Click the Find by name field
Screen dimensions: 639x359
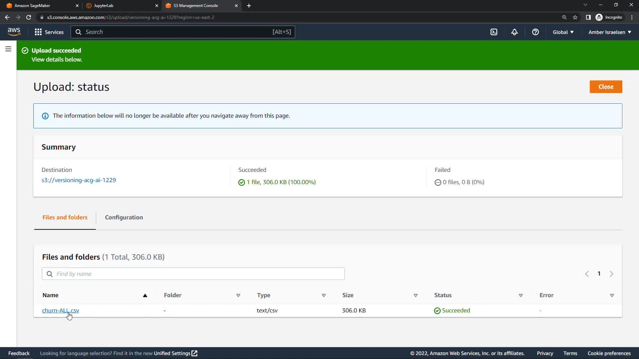tap(193, 274)
